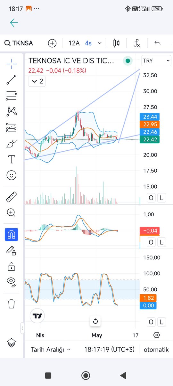173x386 pixels.
Task: Tap the Nis label on time axis
Action: 40,335
